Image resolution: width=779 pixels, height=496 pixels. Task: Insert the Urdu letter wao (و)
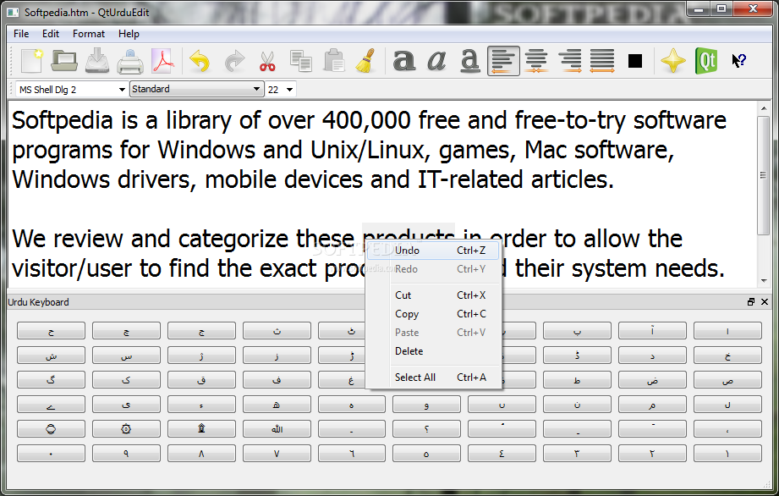coord(426,404)
